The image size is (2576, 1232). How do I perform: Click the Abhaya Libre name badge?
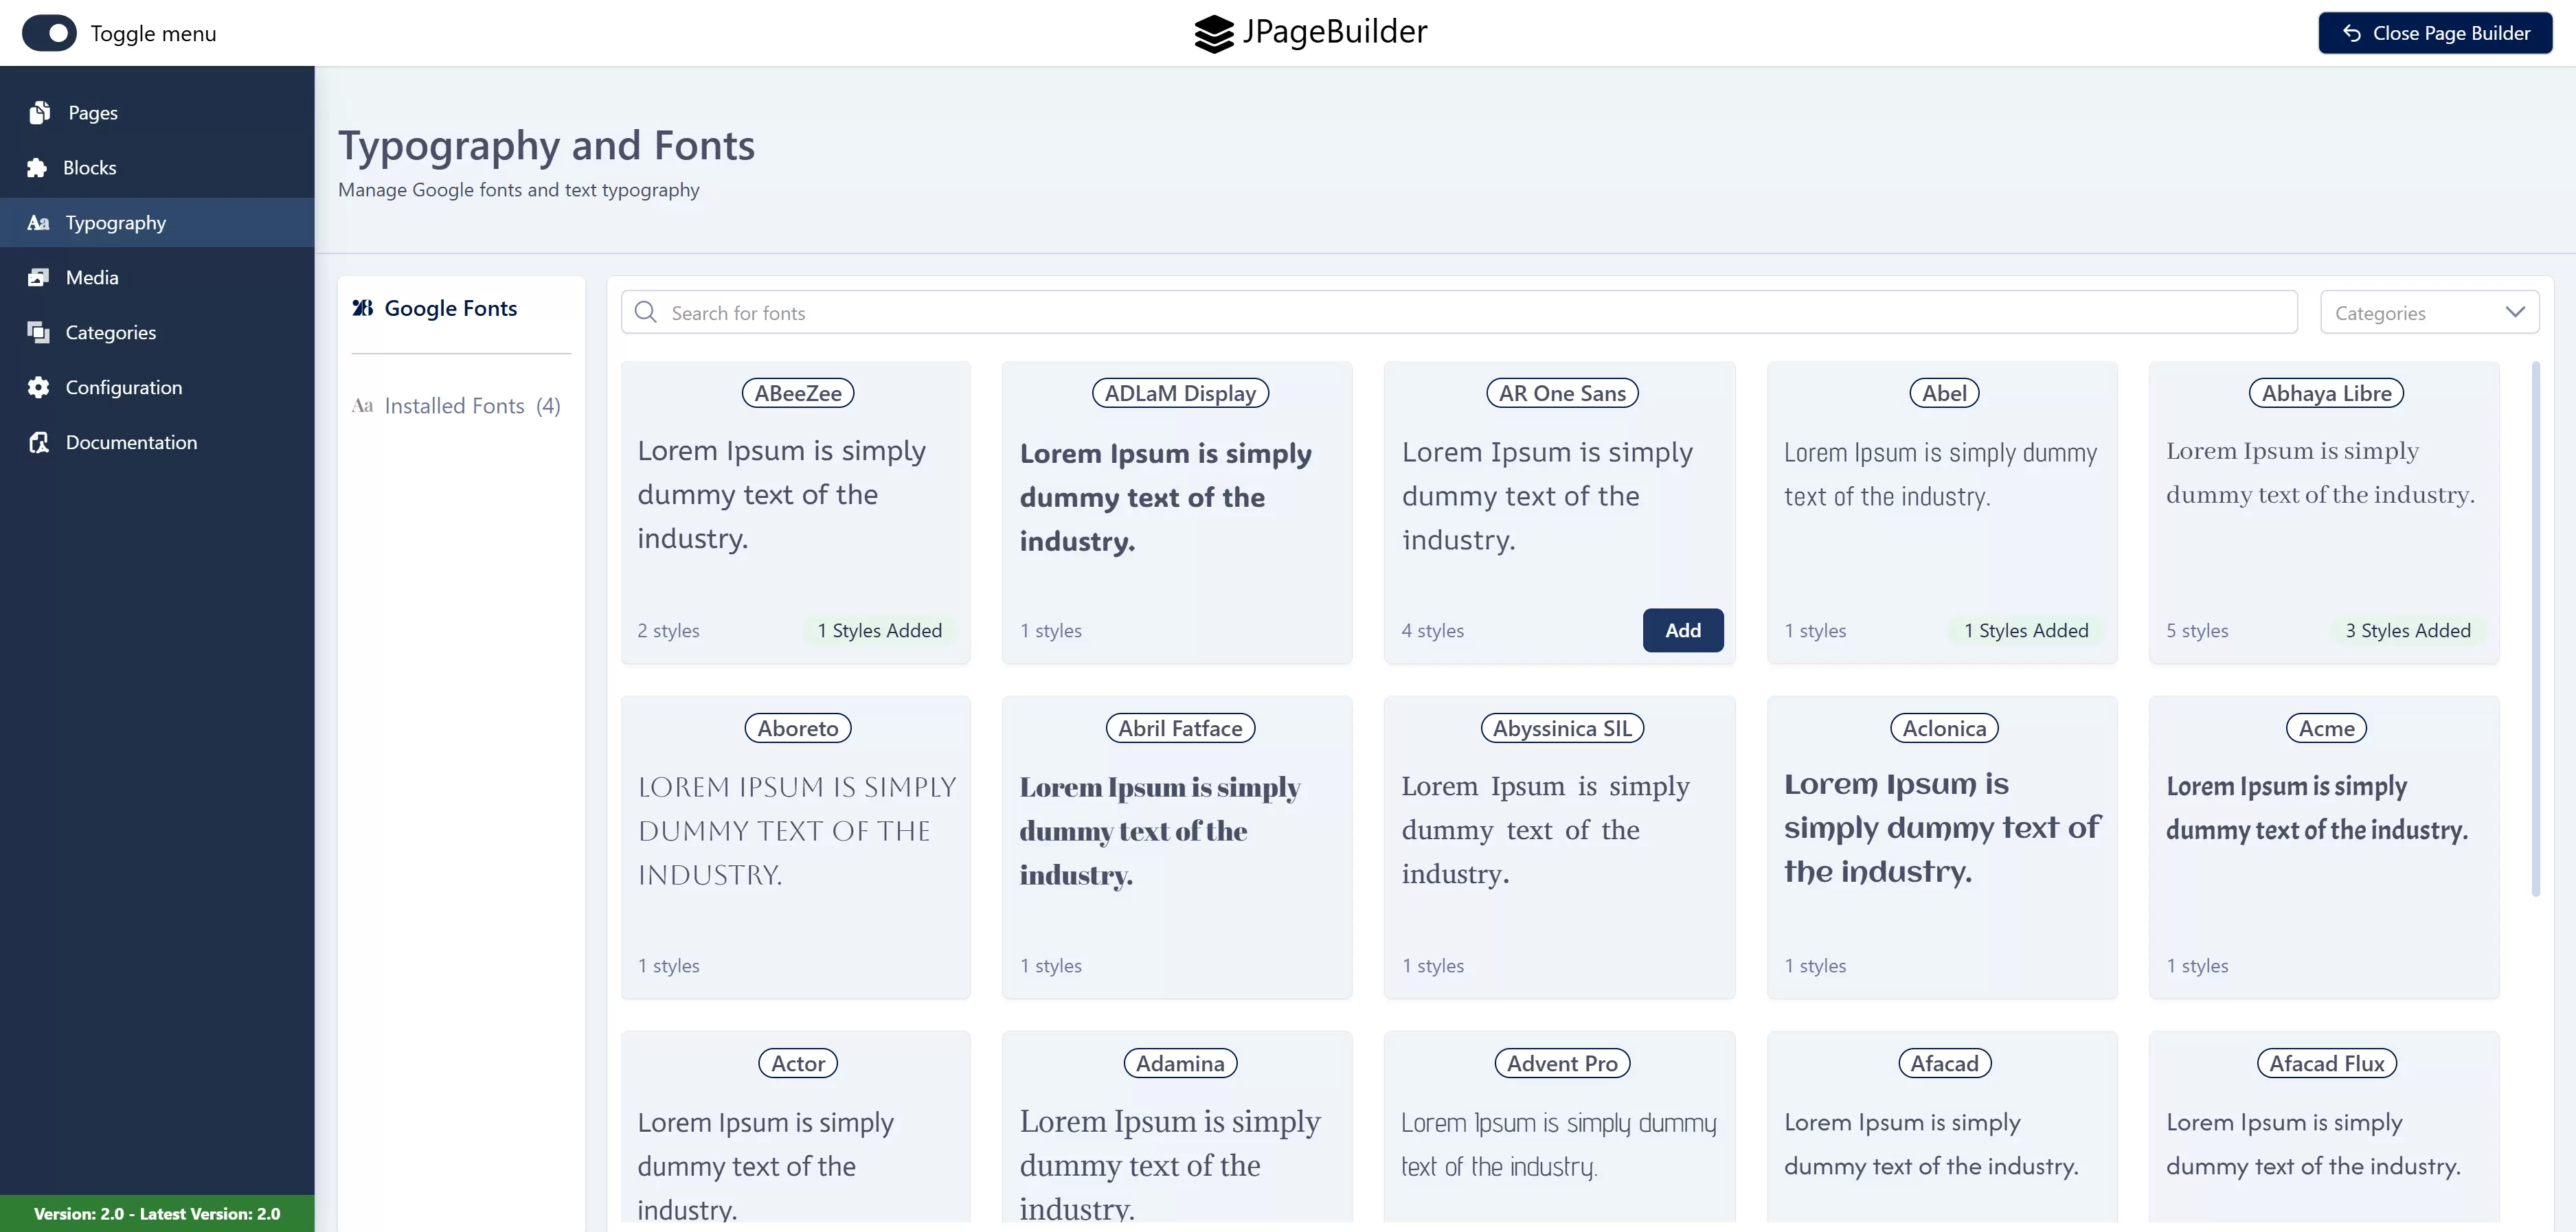2326,394
